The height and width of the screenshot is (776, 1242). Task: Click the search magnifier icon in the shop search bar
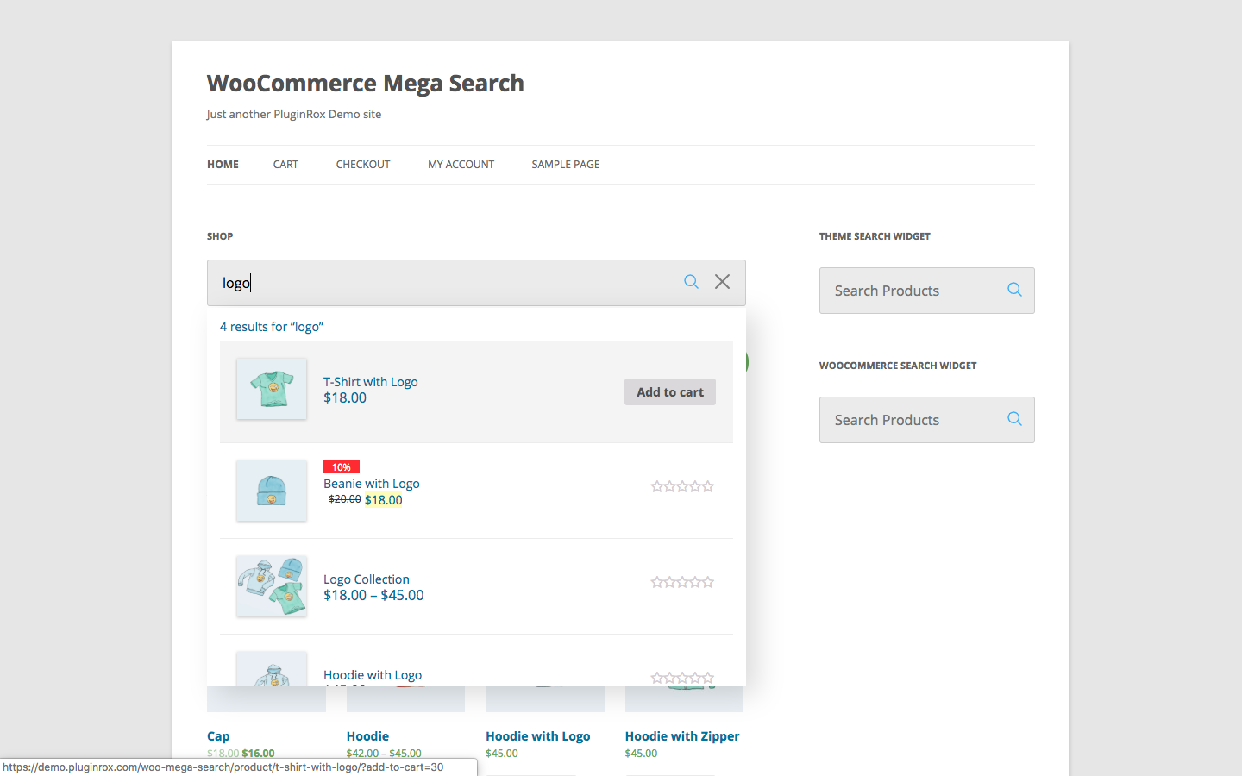coord(691,282)
